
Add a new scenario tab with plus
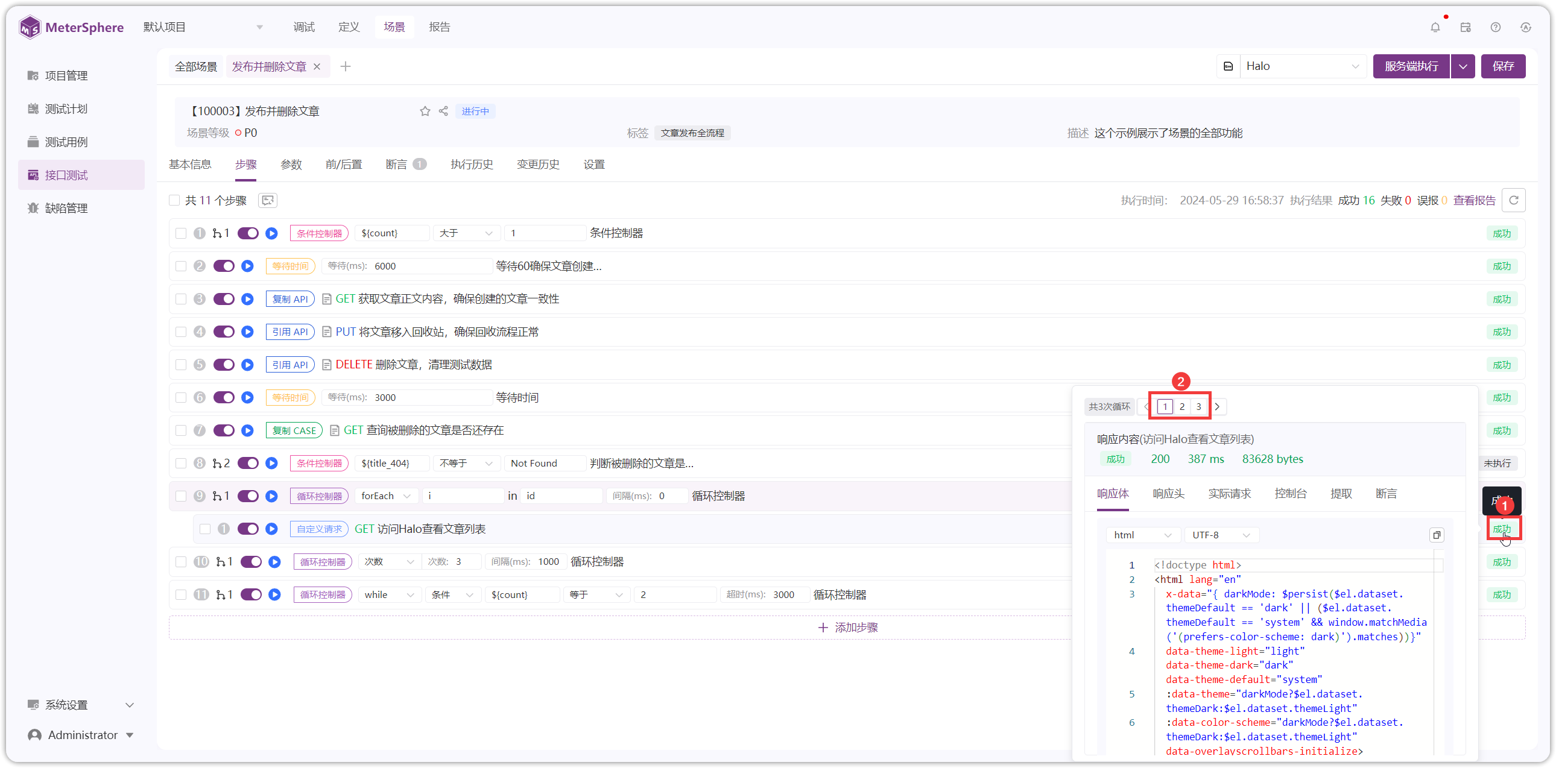[x=346, y=66]
